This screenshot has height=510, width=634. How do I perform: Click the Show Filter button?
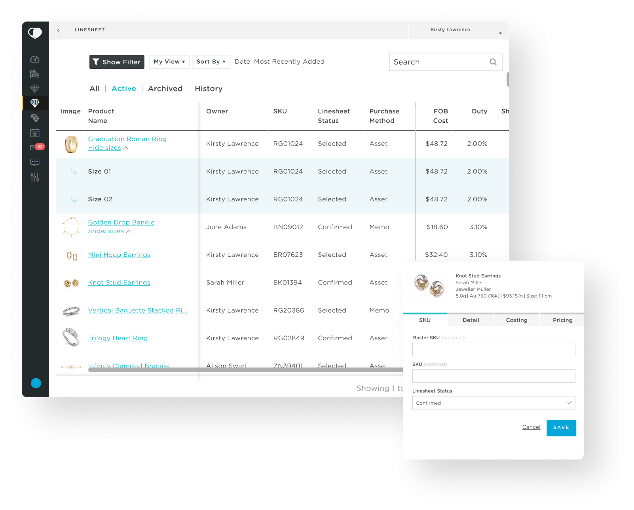(117, 62)
